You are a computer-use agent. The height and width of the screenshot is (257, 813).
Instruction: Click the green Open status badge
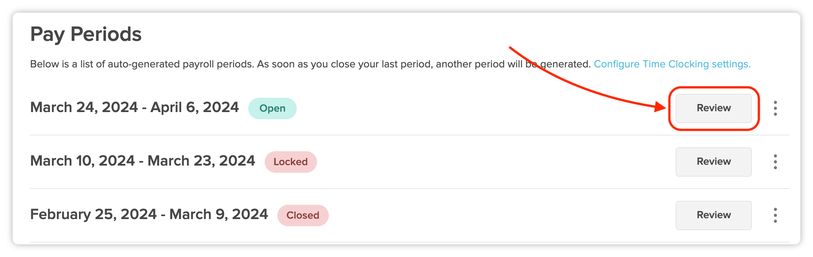[272, 108]
